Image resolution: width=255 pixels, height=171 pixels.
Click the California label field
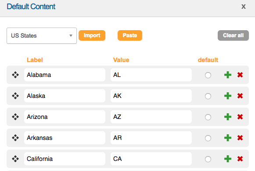pyautogui.click(x=65, y=159)
